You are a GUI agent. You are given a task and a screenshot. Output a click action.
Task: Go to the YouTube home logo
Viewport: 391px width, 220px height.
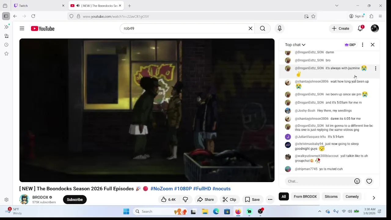[42, 28]
